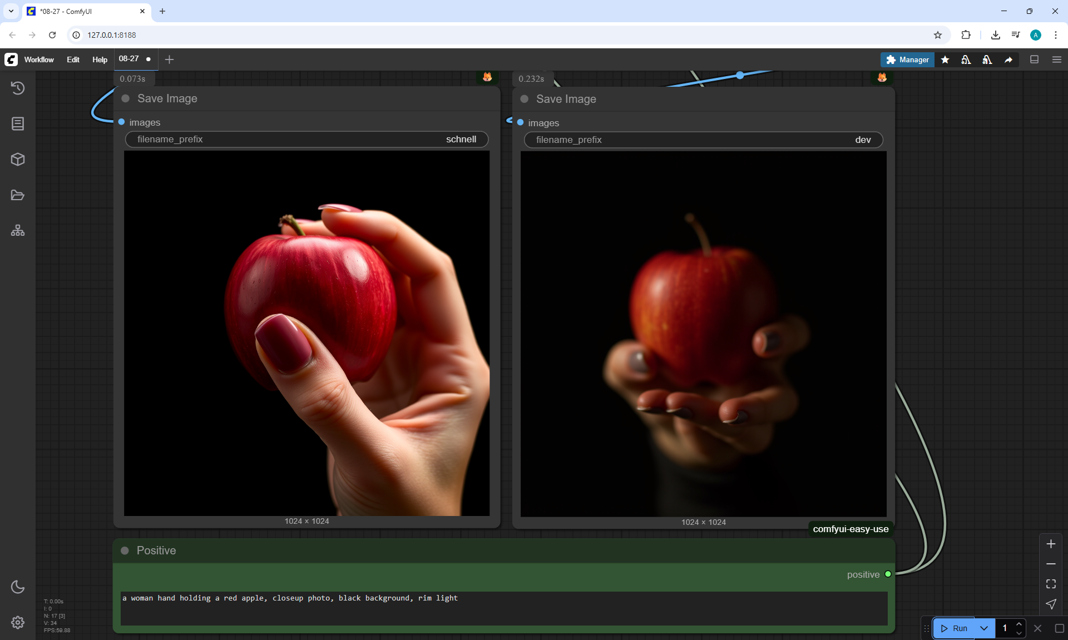This screenshot has height=640, width=1068.
Task: Collapse the Positive node via its dot
Action: (125, 550)
